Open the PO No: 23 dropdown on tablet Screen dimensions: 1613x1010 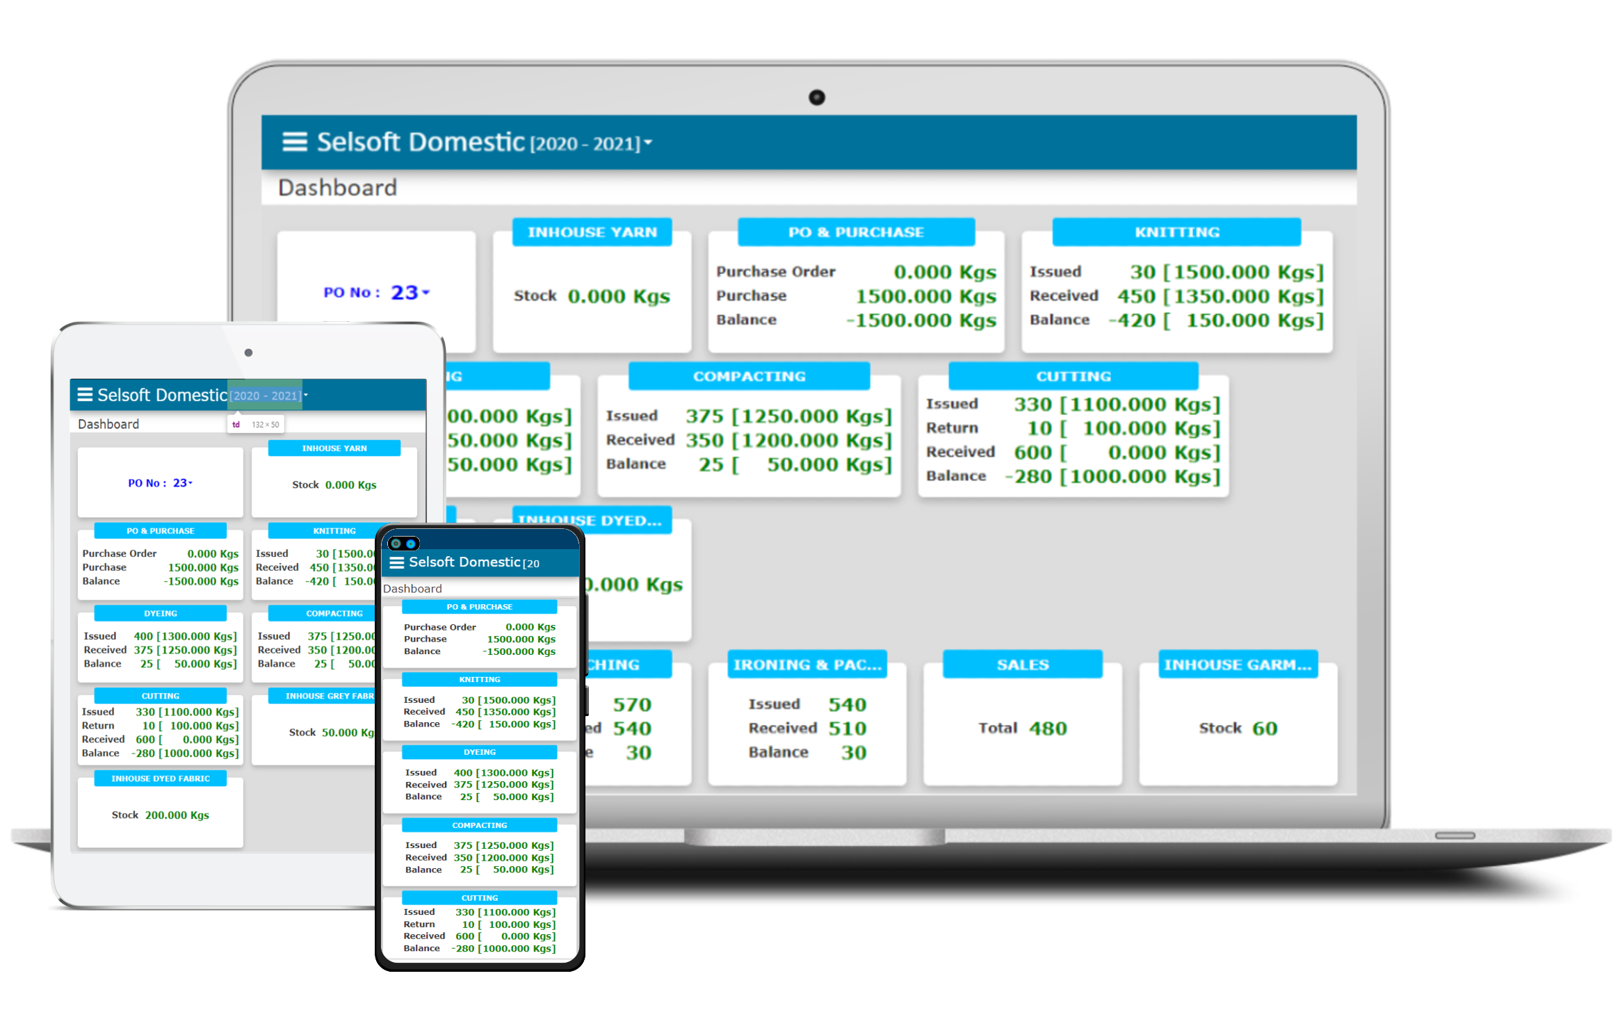point(183,483)
